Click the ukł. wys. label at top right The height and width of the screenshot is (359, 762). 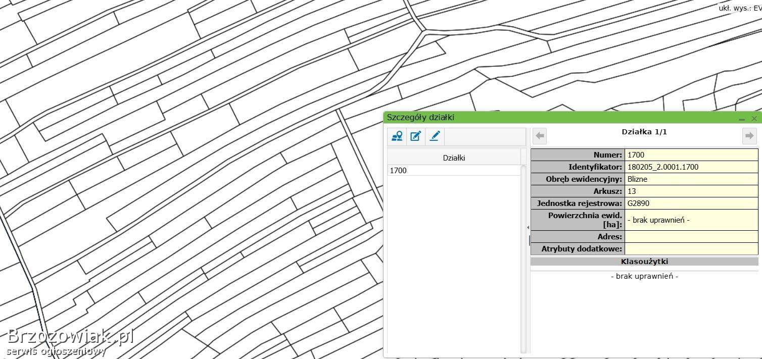(x=739, y=8)
